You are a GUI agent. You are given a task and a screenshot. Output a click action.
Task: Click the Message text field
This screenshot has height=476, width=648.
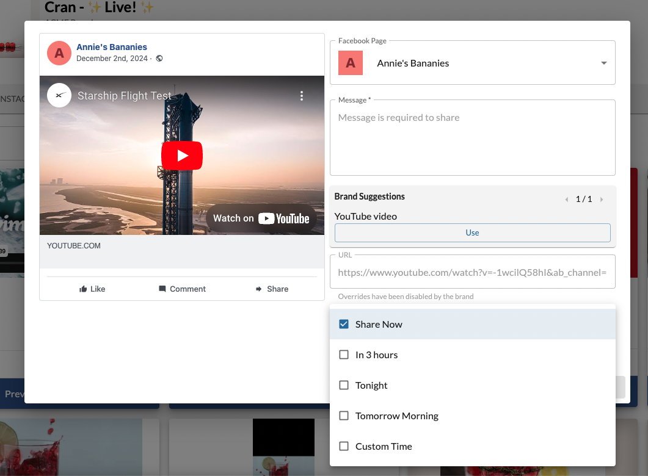click(472, 137)
